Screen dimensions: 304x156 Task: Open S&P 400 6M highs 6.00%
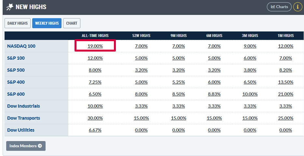pyautogui.click(x=214, y=82)
